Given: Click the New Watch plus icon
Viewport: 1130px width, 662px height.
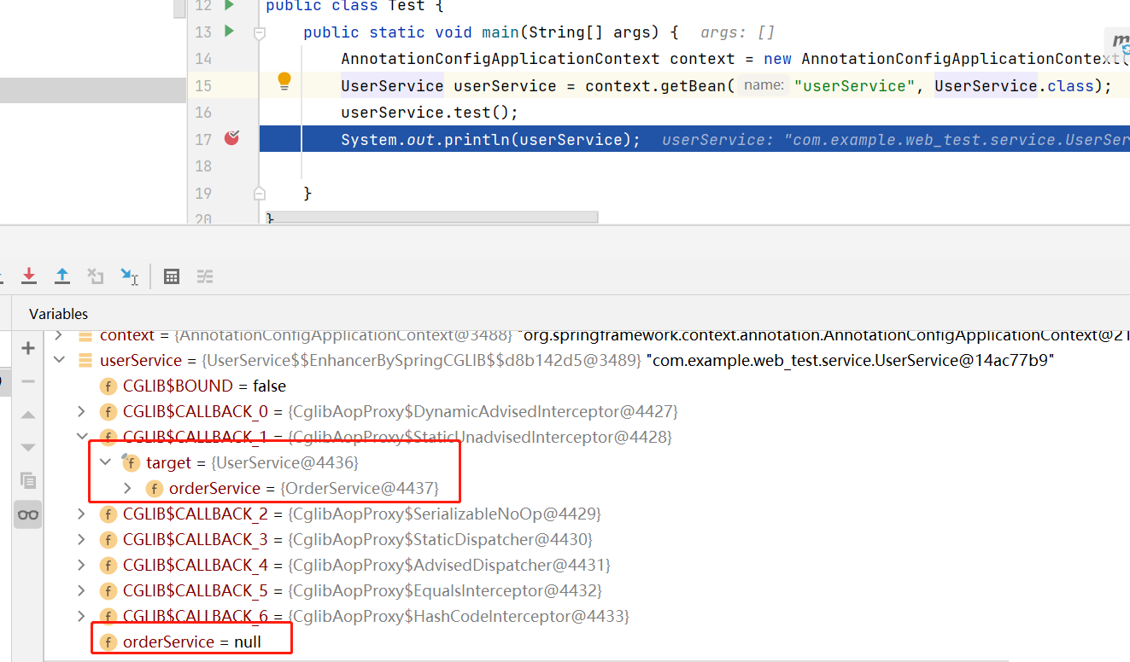Looking at the screenshot, I should tap(28, 348).
